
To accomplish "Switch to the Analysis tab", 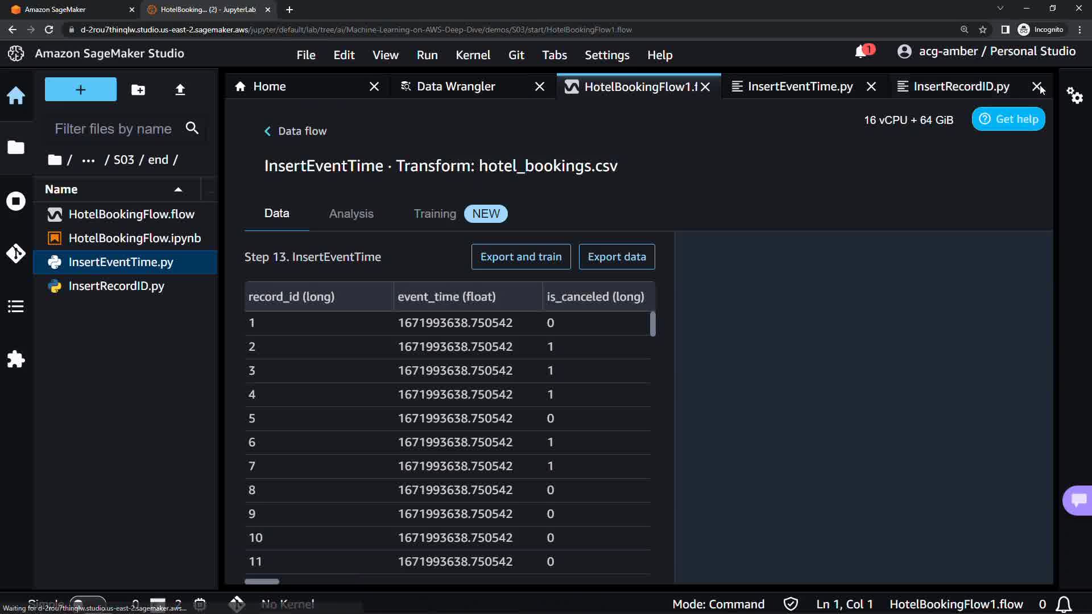I will click(351, 214).
